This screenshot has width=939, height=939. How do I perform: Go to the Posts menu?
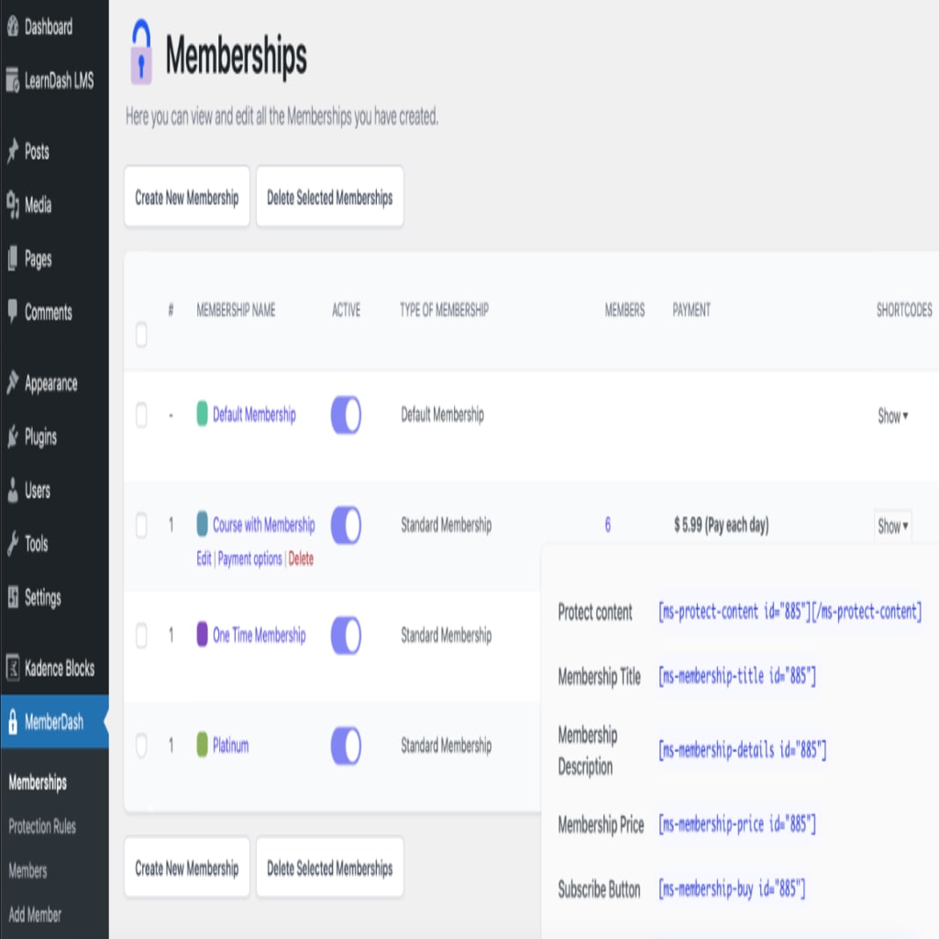pyautogui.click(x=37, y=151)
